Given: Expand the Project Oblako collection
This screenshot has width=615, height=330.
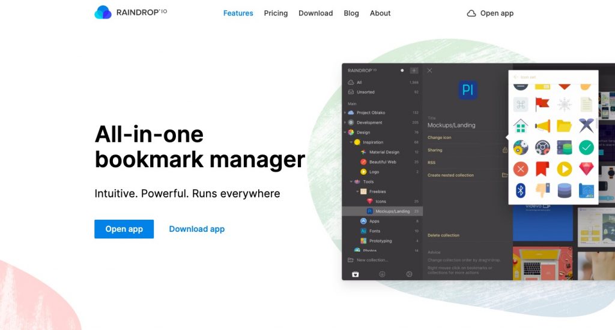Looking at the screenshot, I should [x=345, y=113].
